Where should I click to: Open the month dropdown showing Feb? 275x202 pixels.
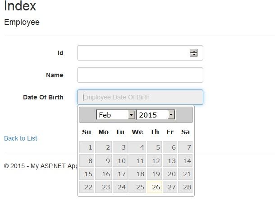[115, 115]
